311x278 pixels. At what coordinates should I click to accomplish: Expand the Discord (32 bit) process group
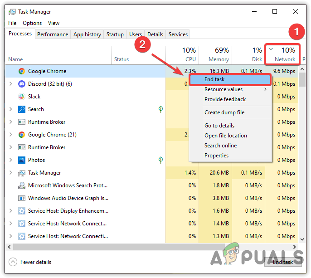point(11,84)
